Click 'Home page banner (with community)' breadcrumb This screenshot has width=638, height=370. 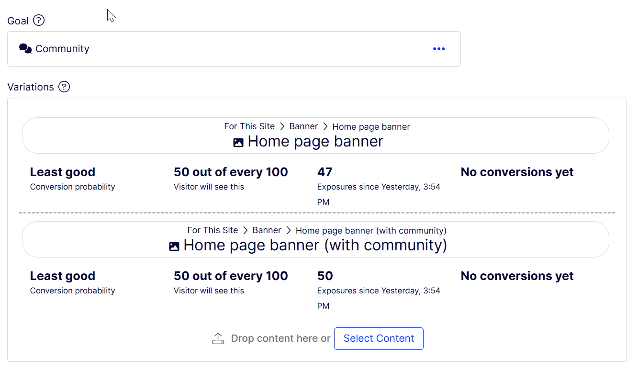coord(371,231)
